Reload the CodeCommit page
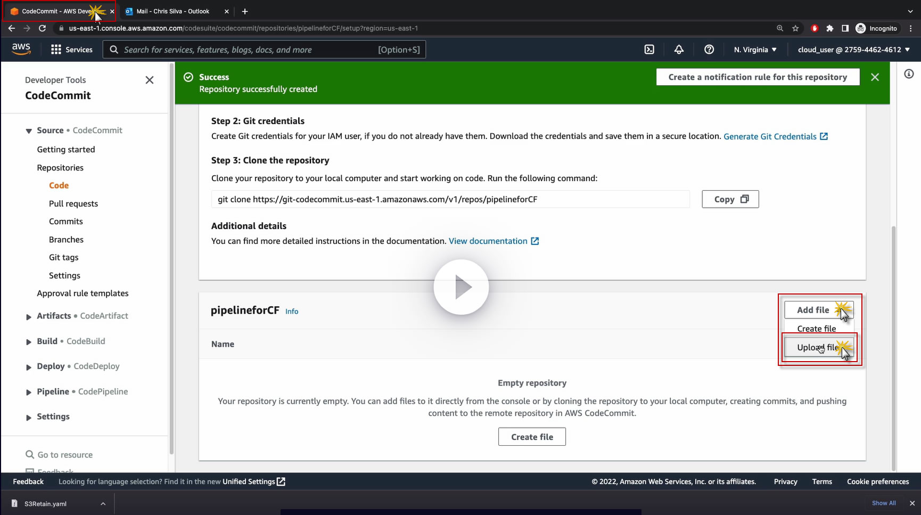921x515 pixels. [x=43, y=28]
